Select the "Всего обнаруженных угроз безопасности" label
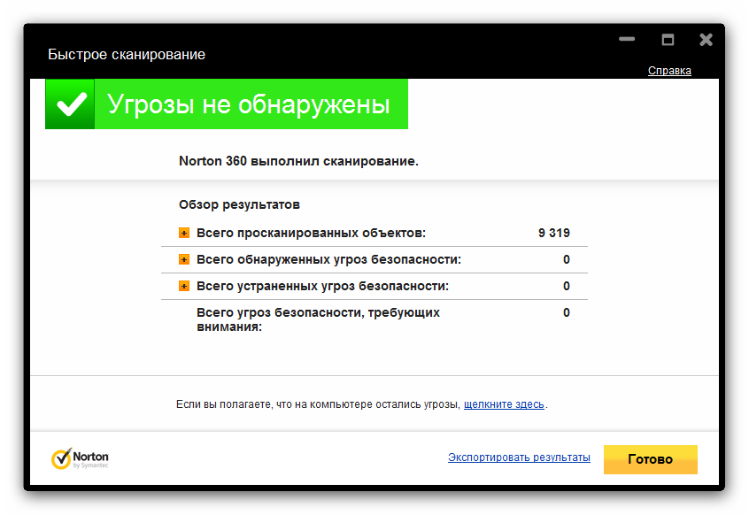This screenshot has width=749, height=515. click(328, 260)
